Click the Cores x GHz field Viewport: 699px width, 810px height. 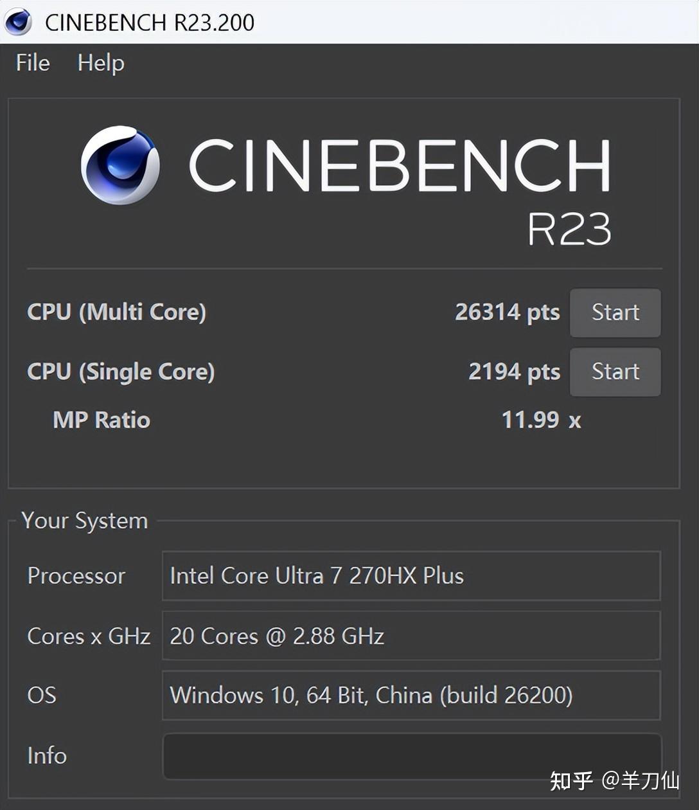(411, 636)
